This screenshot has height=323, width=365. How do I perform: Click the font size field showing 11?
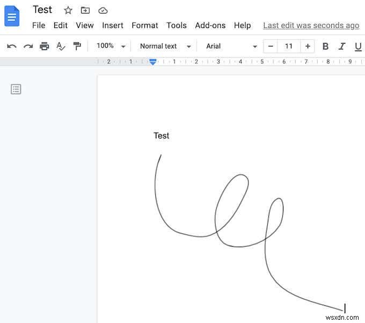(x=289, y=46)
